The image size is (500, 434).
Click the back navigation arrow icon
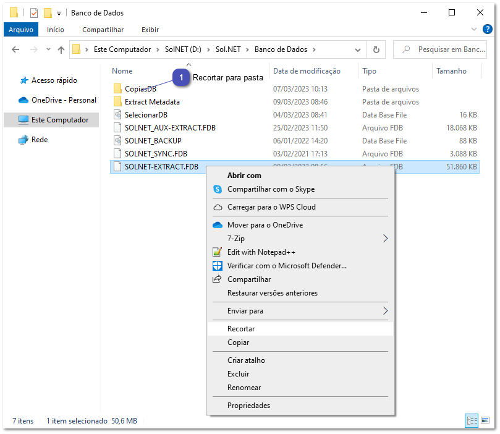[x=15, y=49]
